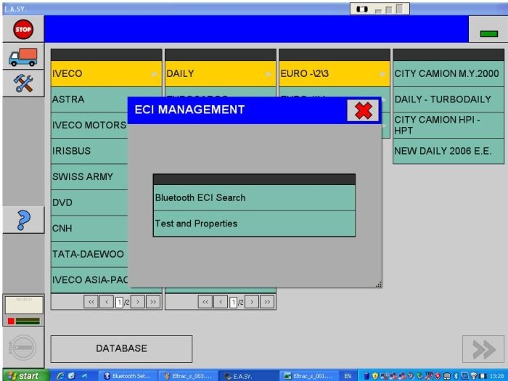
Task: Click the battery signal indicator in title bar
Action: pos(380,9)
